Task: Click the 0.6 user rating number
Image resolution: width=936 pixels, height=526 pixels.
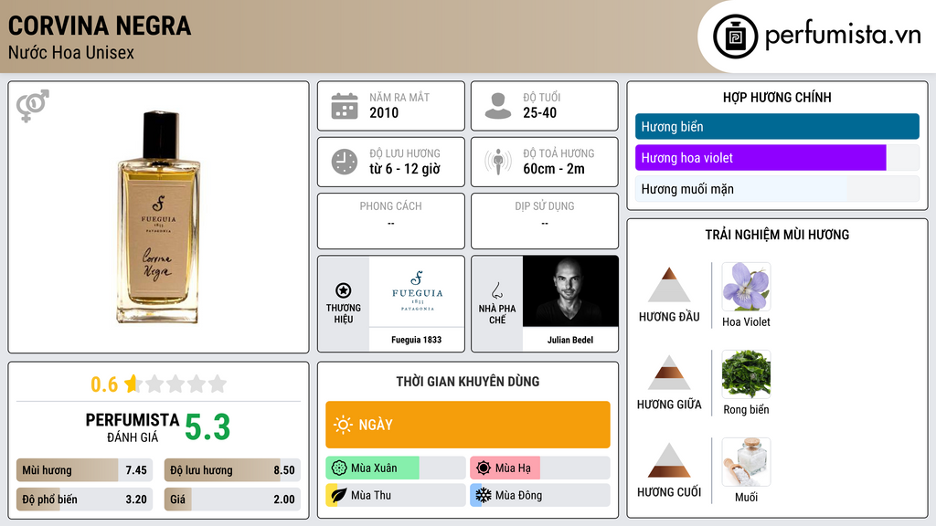Action: [x=104, y=384]
